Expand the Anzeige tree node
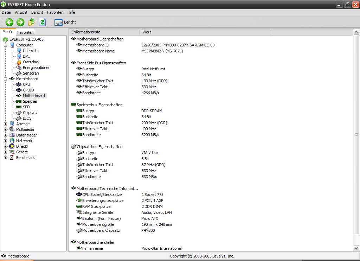This screenshot has width=360, height=261. pos(6,124)
